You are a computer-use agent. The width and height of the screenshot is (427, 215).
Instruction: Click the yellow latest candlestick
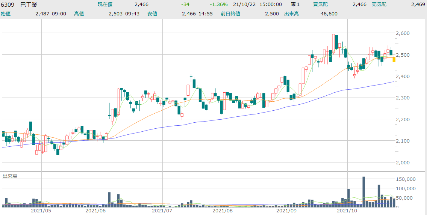coord(394,59)
